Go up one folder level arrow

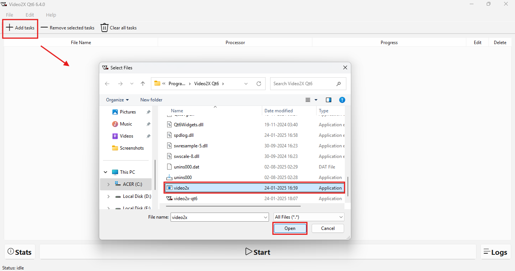click(x=143, y=84)
